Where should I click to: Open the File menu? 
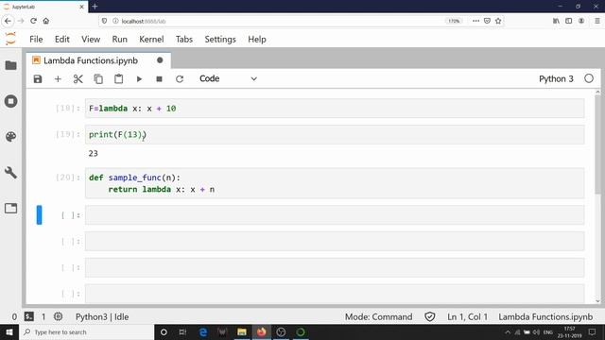36,40
